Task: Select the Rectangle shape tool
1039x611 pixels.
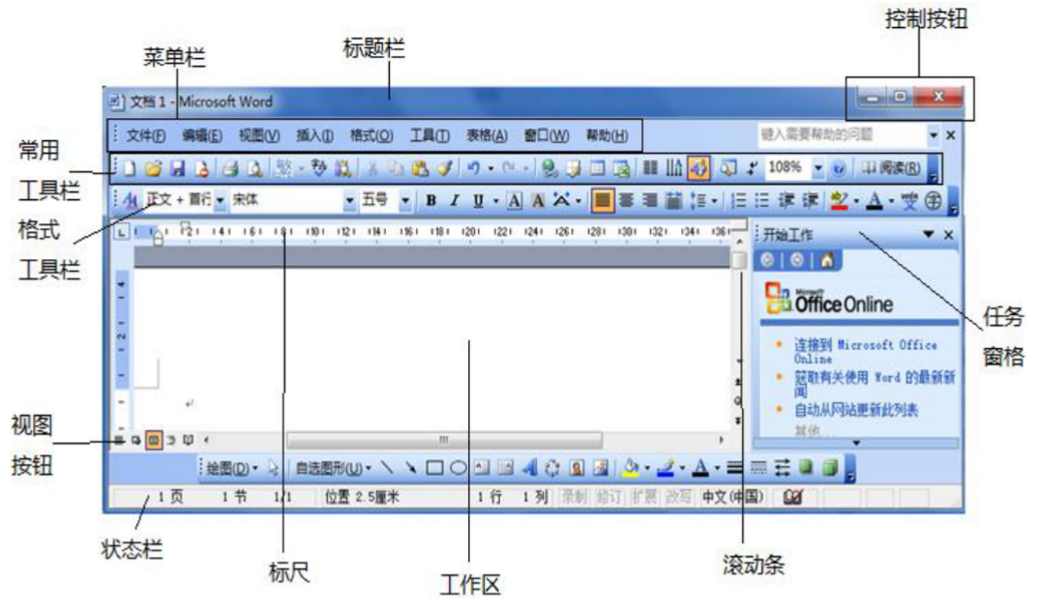Action: (x=434, y=468)
